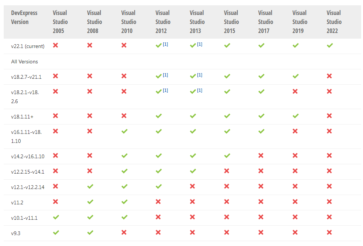Click the green check for v10.1-v11.1 under Visual Studio 2010
This screenshot has width=363, height=246.
(x=124, y=217)
